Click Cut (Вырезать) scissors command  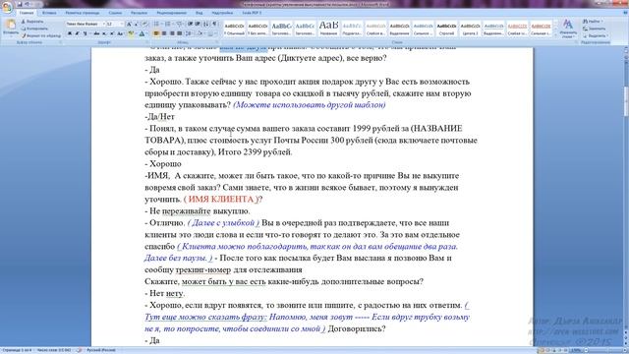32,22
